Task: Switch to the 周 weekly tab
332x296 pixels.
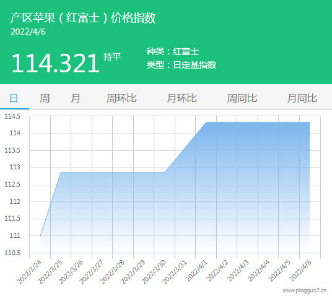Action: pyautogui.click(x=45, y=98)
